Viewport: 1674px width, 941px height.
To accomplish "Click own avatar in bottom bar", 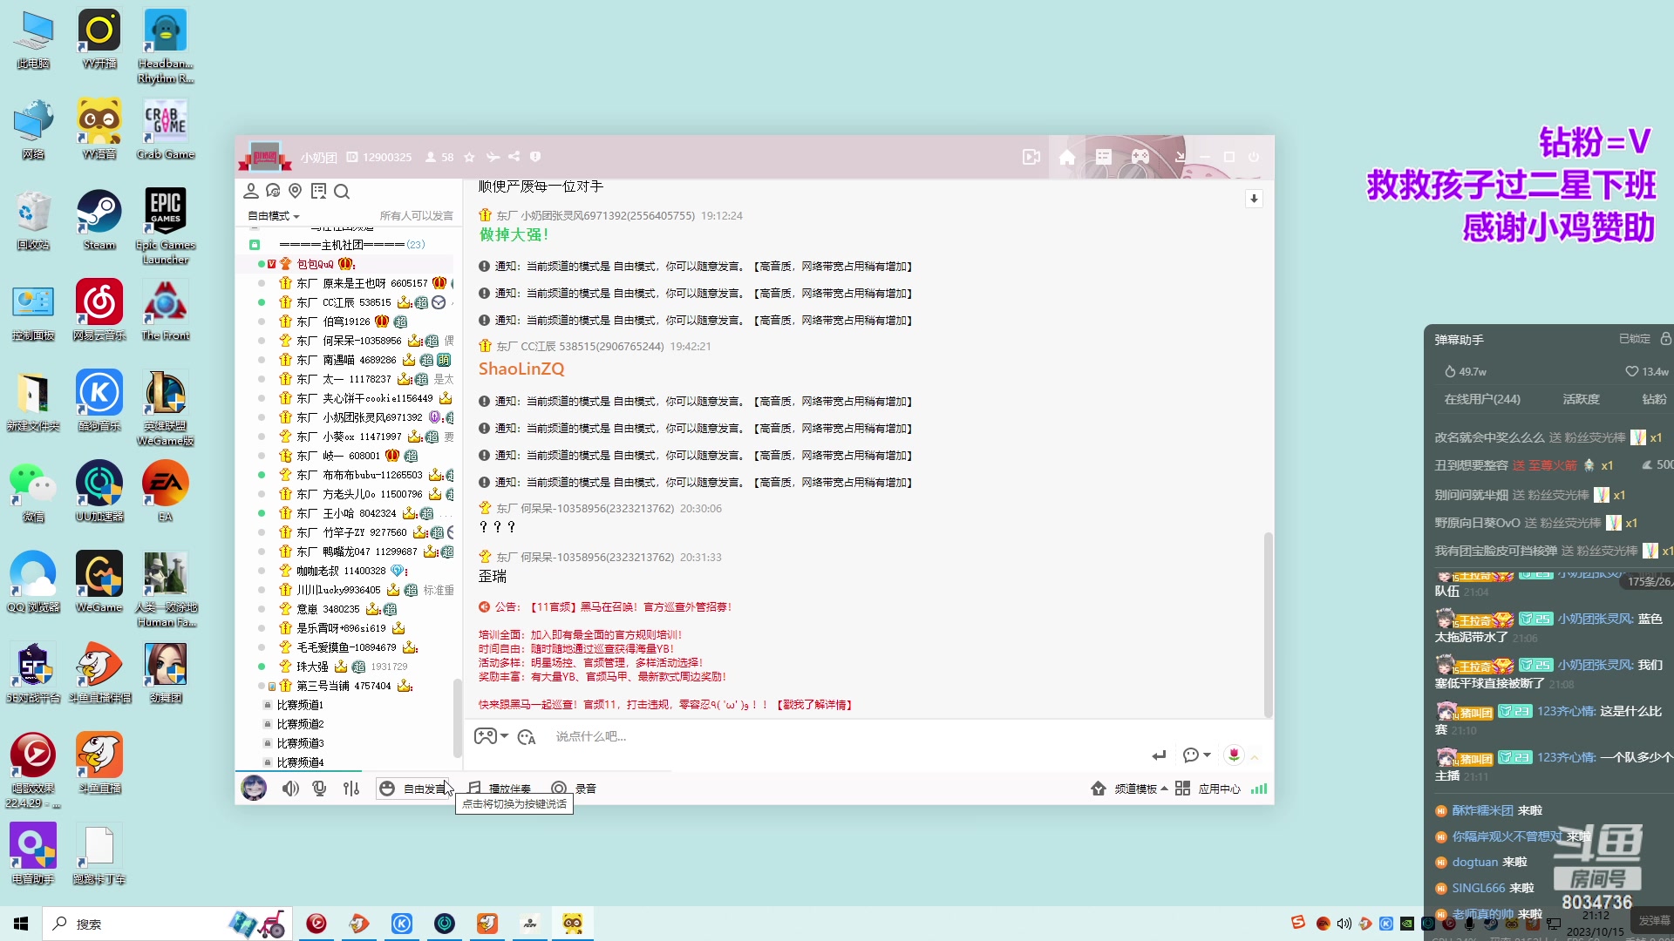I will tap(254, 788).
